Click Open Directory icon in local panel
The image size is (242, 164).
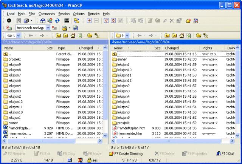point(90,35)
